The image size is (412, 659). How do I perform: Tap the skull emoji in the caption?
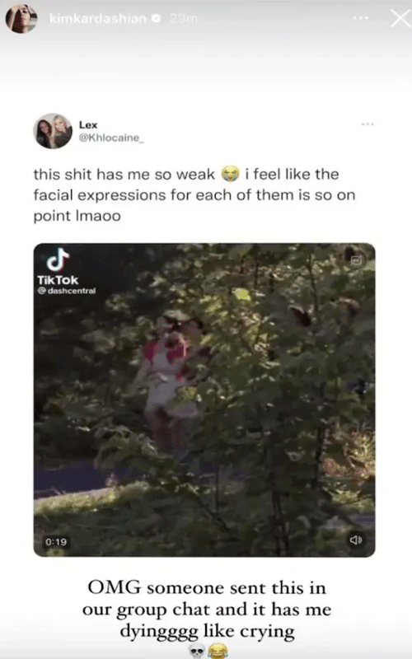click(x=196, y=652)
